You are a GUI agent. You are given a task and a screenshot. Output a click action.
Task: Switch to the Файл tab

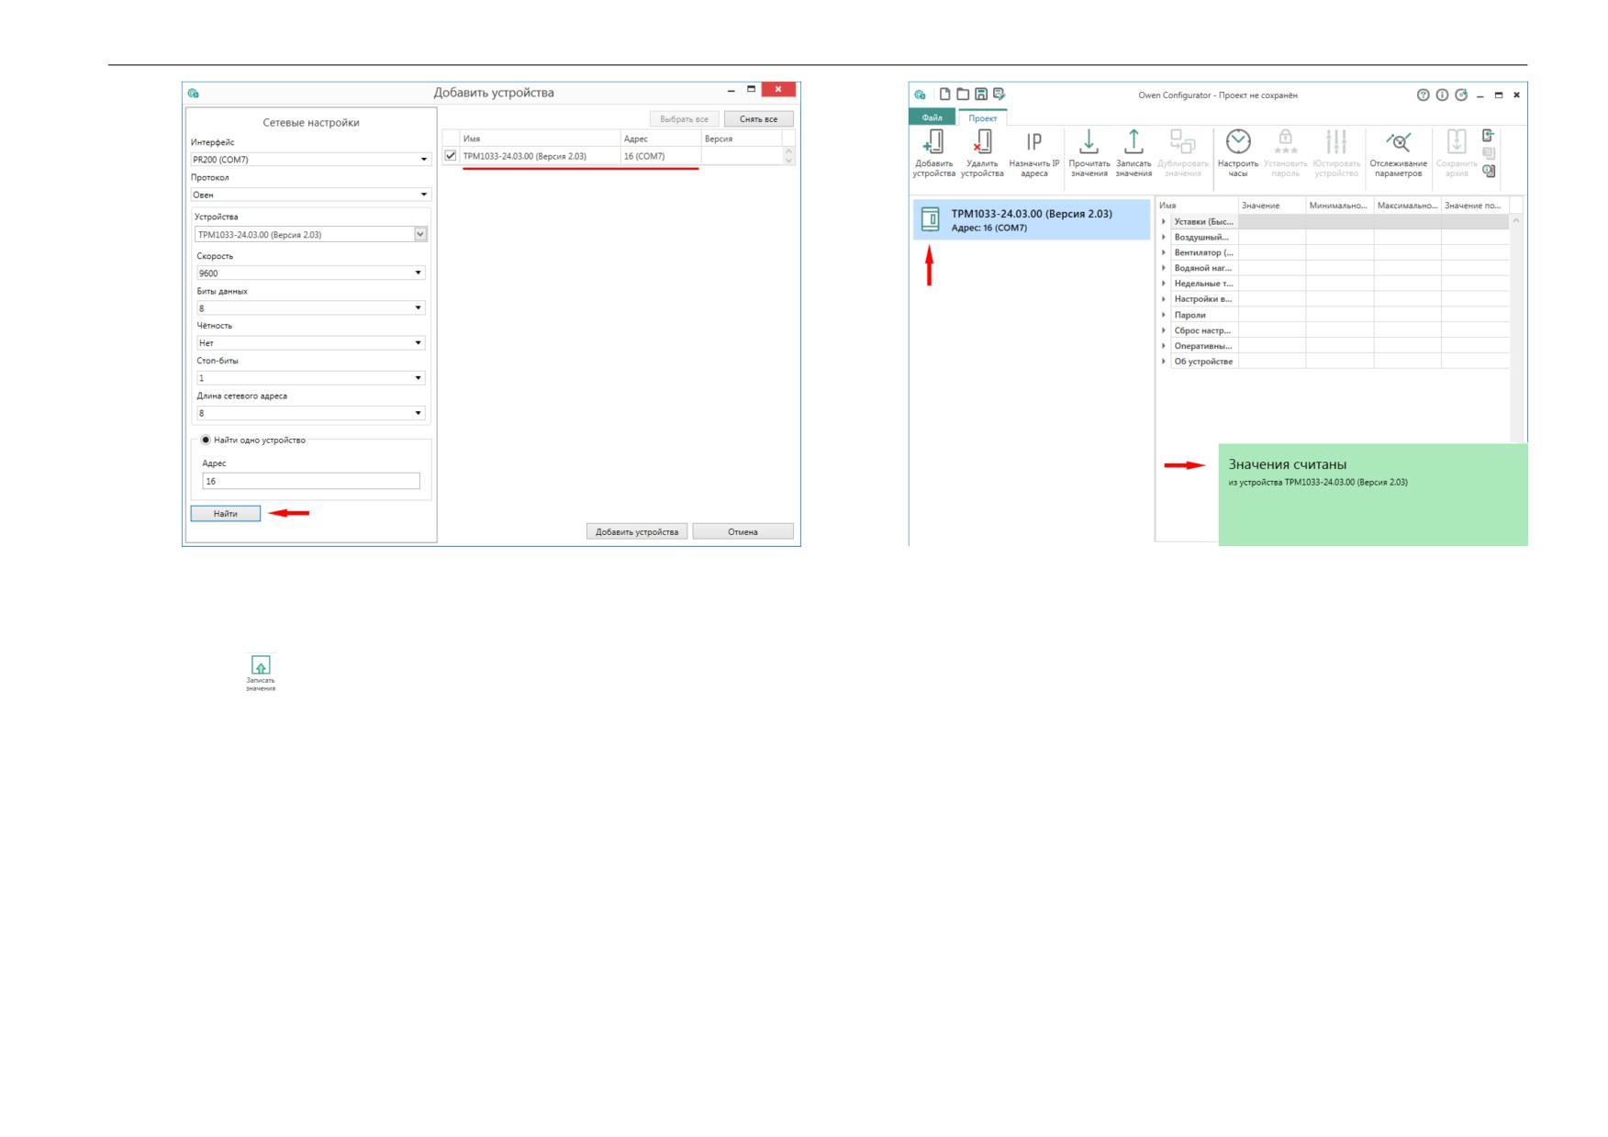[x=932, y=117]
